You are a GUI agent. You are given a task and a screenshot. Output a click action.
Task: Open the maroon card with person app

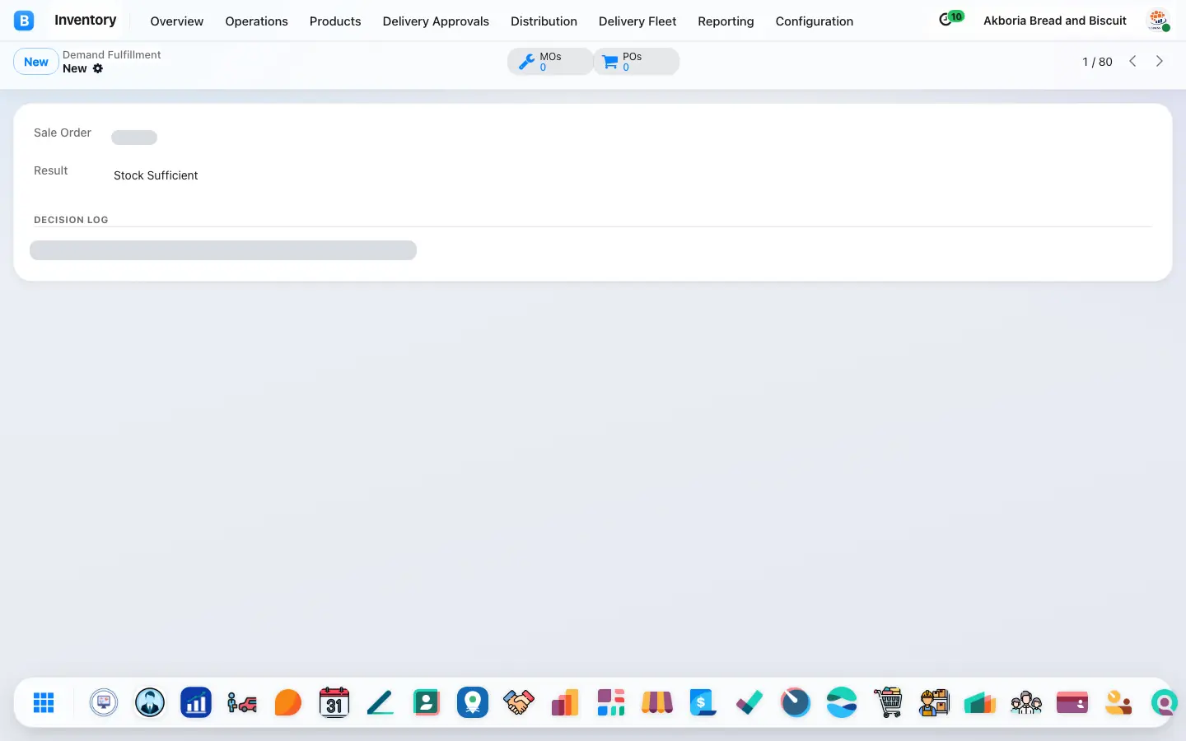[1072, 702]
